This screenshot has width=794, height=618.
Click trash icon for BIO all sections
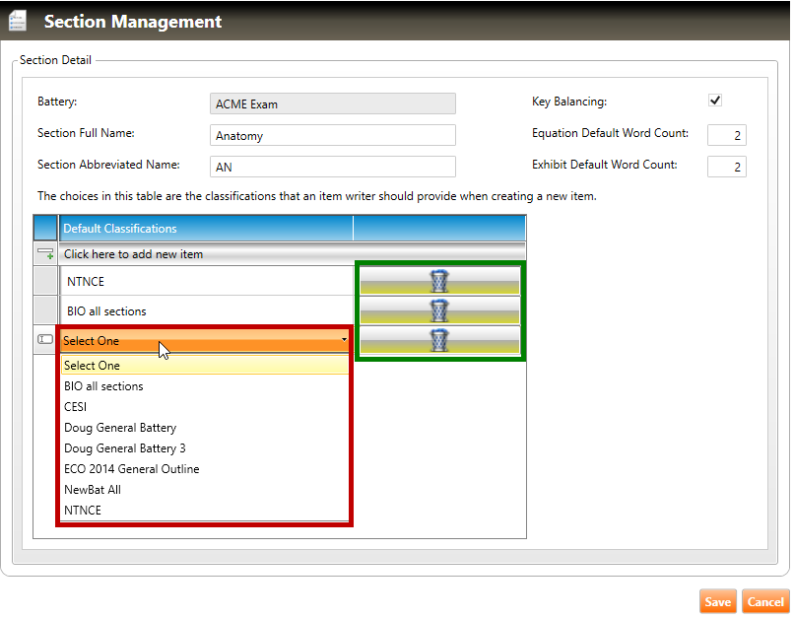(x=439, y=311)
